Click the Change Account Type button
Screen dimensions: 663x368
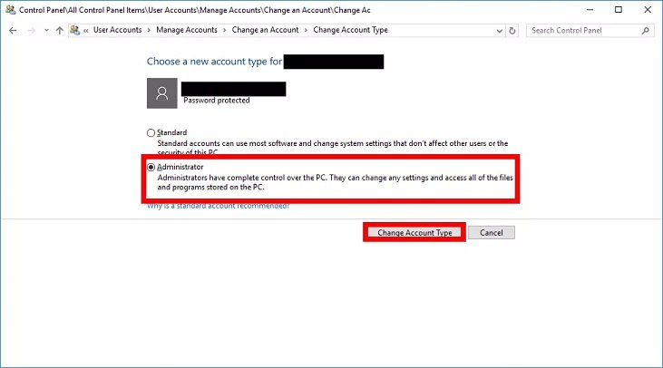pyautogui.click(x=414, y=233)
